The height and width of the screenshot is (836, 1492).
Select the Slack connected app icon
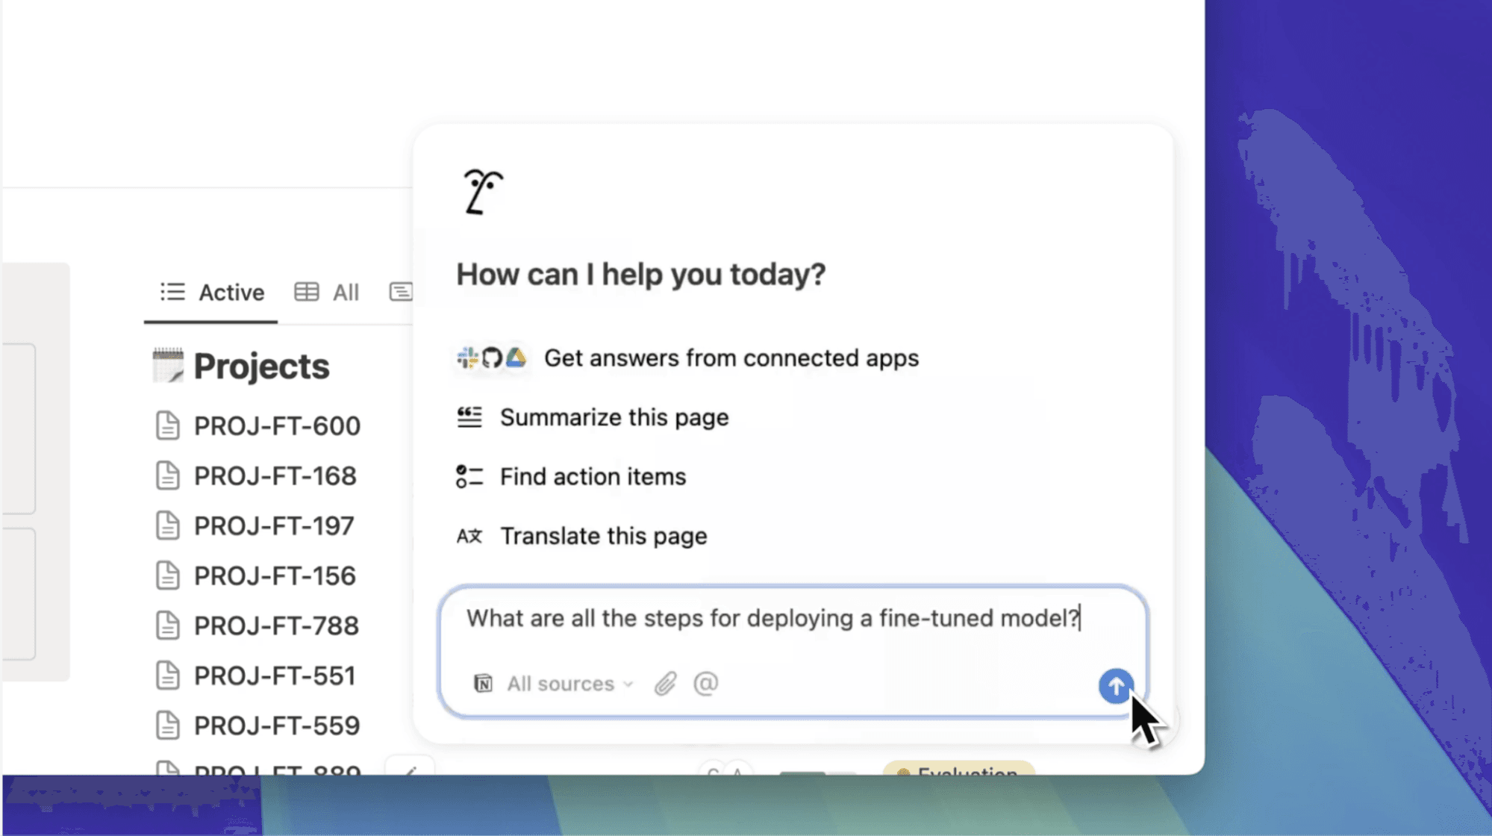(466, 358)
